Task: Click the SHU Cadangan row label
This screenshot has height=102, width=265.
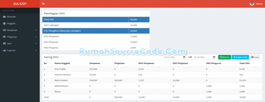Action: coord(51,25)
